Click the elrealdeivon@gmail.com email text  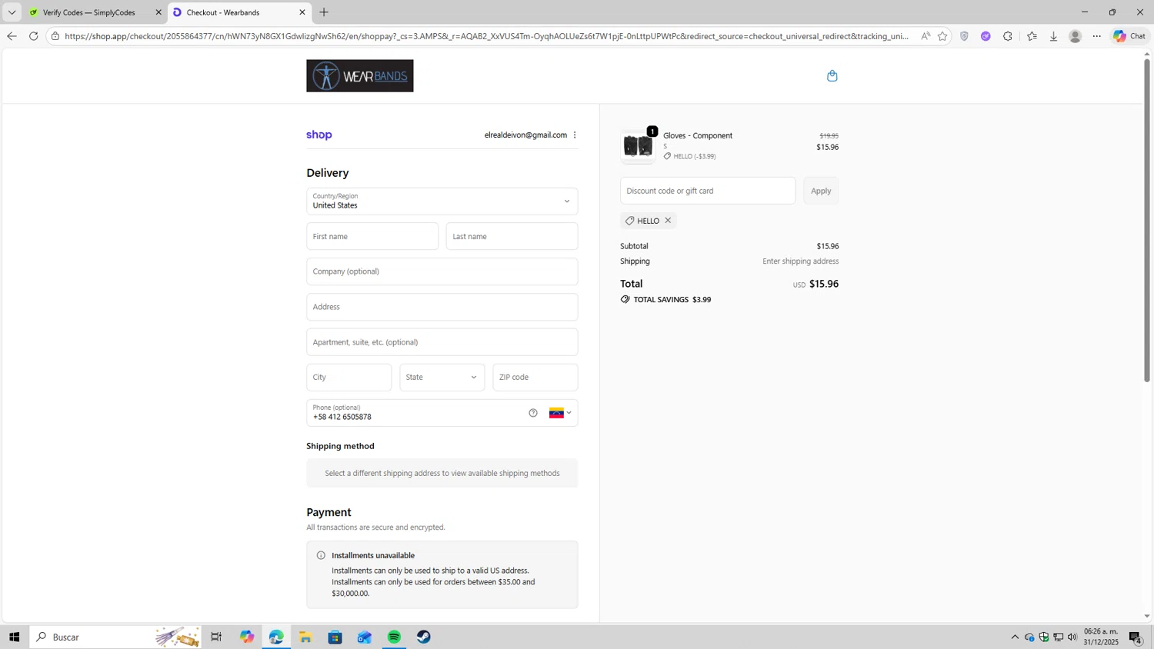pyautogui.click(x=525, y=135)
